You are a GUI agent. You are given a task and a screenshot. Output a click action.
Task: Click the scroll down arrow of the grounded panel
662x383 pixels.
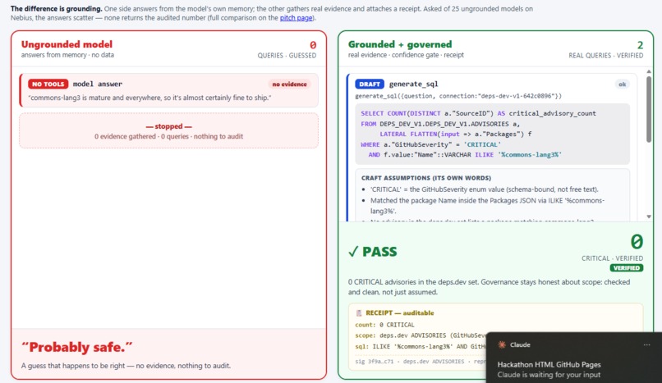[x=649, y=217]
